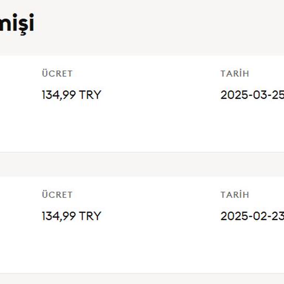Click the TRY currency code in February row

pos(90,216)
